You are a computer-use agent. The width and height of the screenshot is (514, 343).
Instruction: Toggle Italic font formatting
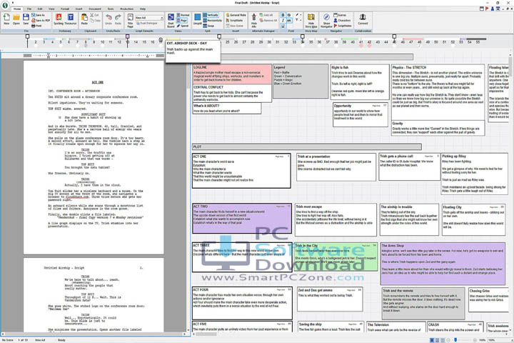[x=283, y=20]
